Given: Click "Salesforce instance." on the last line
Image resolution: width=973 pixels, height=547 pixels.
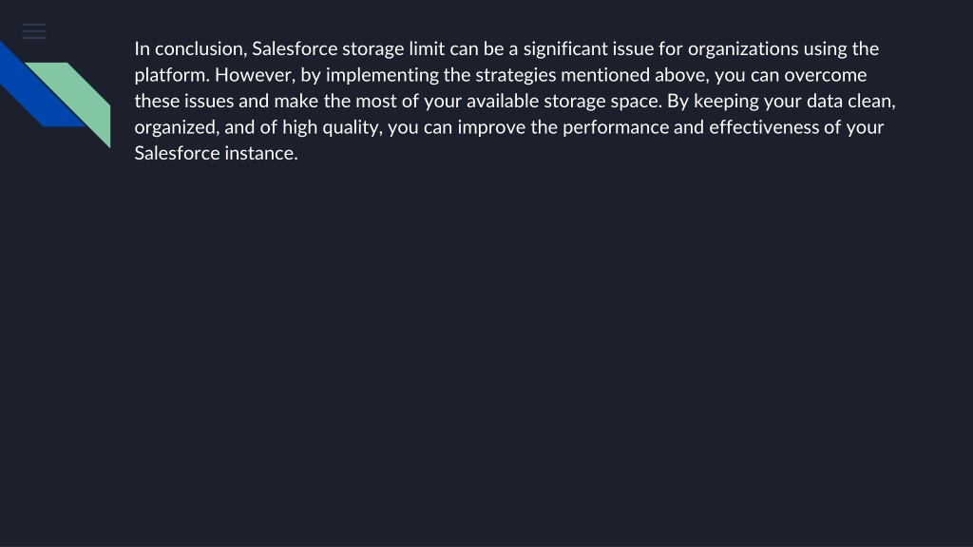Looking at the screenshot, I should coord(216,153).
